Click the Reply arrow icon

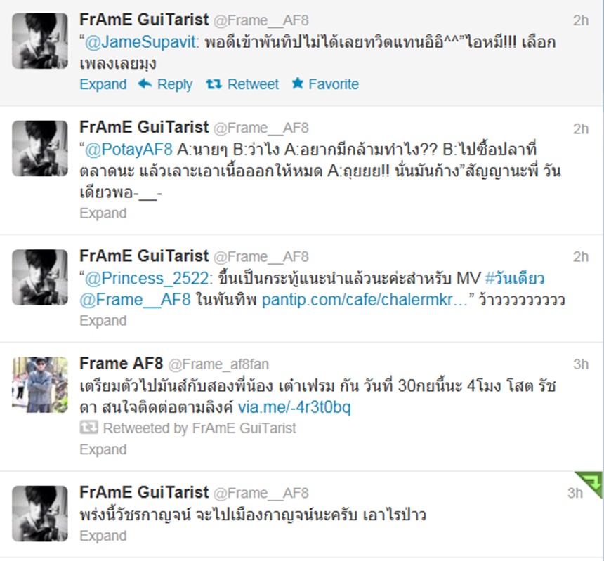(145, 84)
